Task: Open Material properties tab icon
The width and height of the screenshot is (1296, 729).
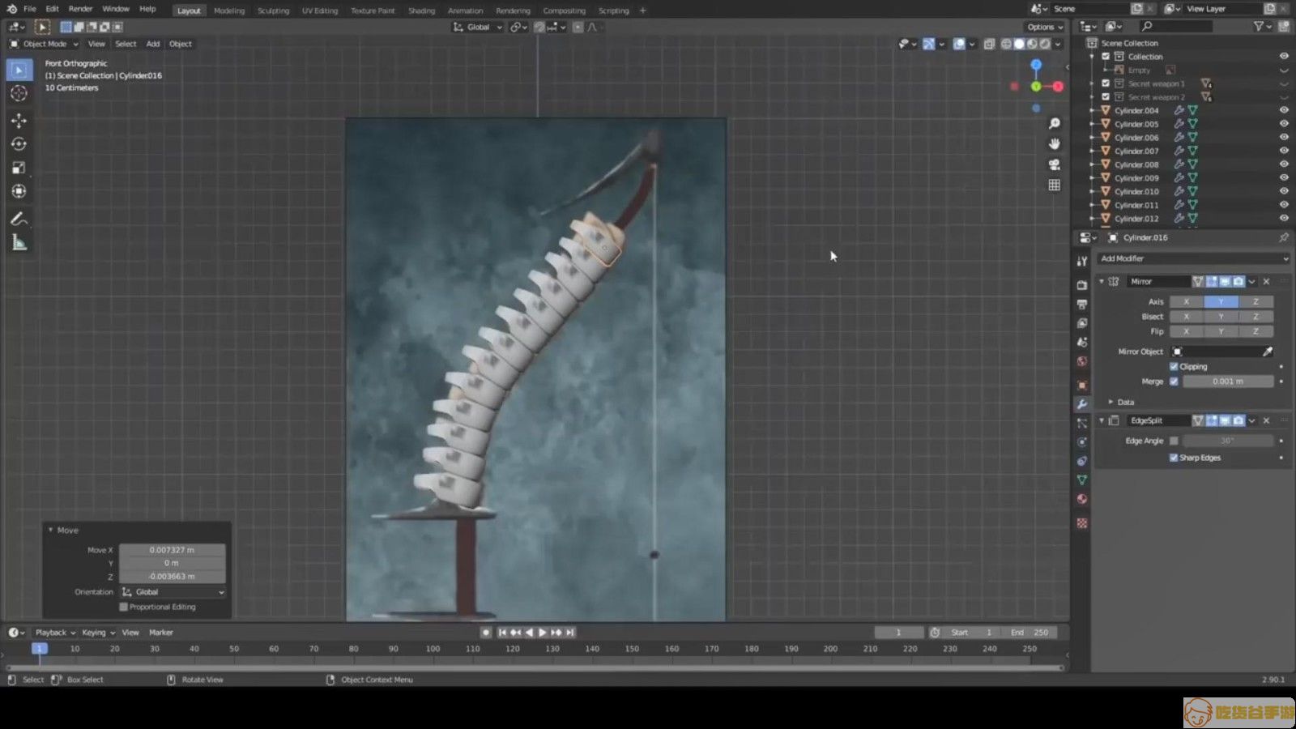Action: (x=1082, y=499)
